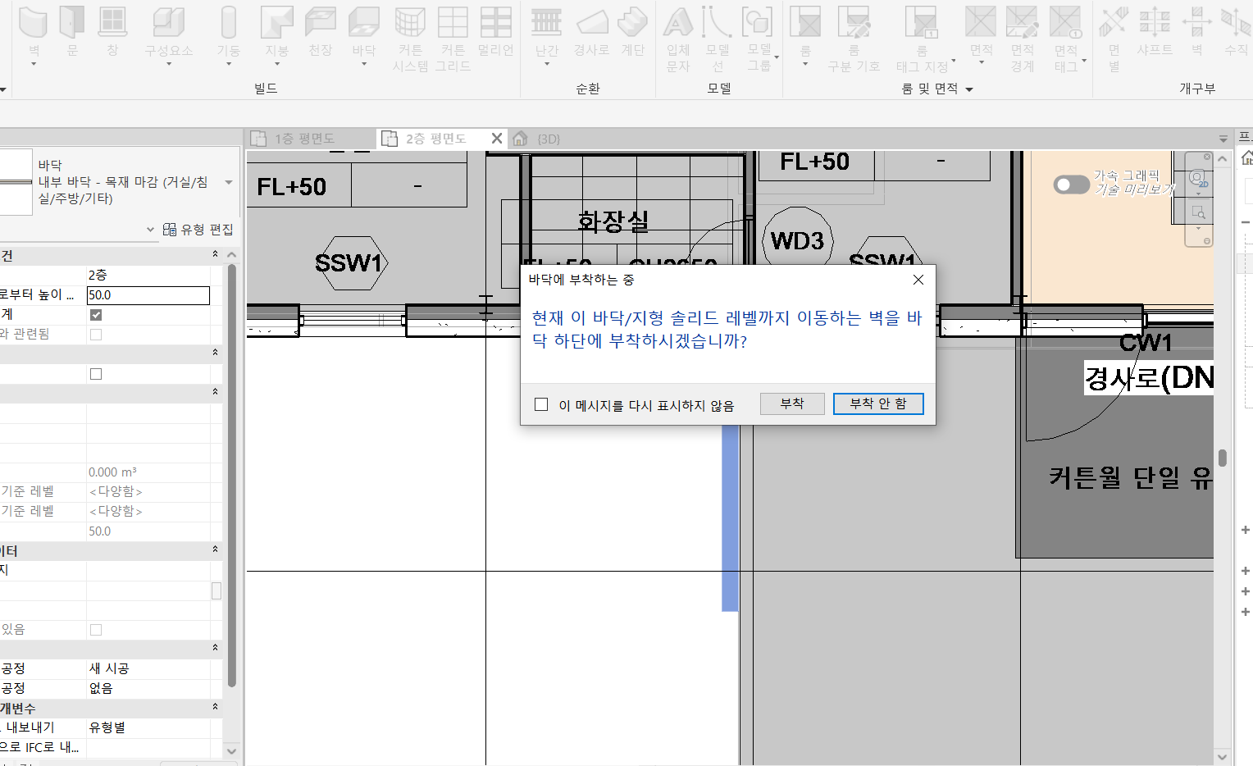Viewport: 1253px width, 766px height.
Task: Select the 멀리언 (Mullion) tool
Action: 495,25
